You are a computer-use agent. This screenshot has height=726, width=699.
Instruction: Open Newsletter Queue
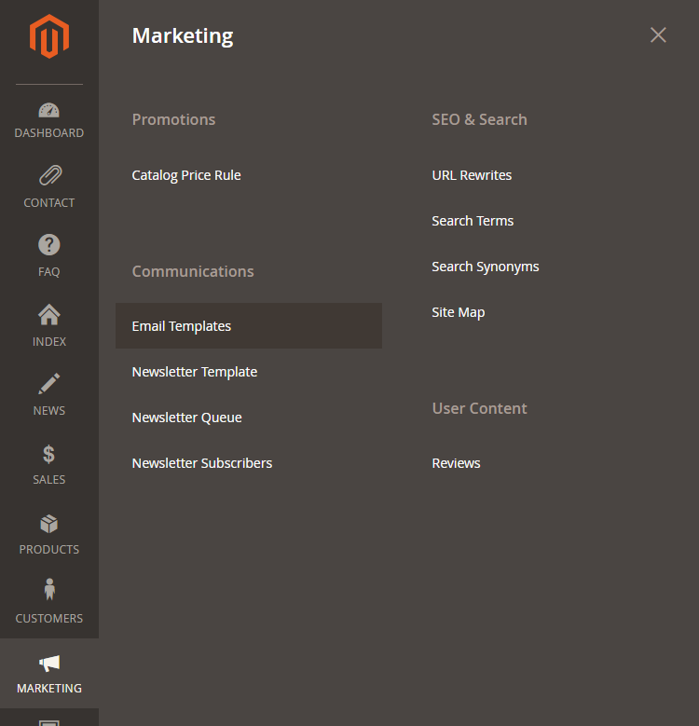pyautogui.click(x=186, y=418)
